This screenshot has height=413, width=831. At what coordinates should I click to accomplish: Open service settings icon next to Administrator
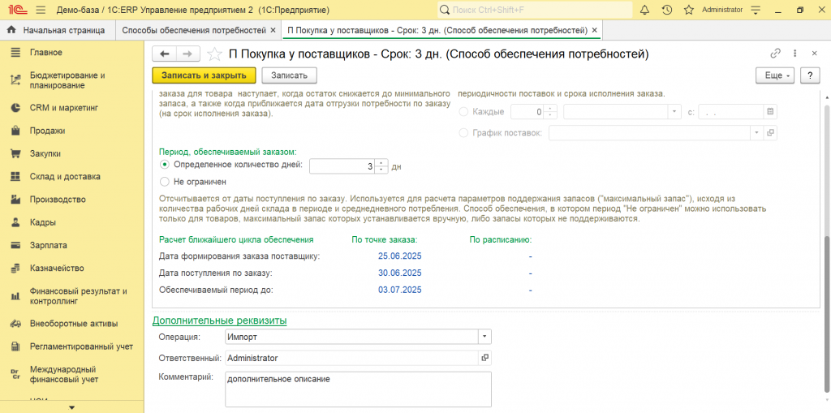click(x=756, y=10)
